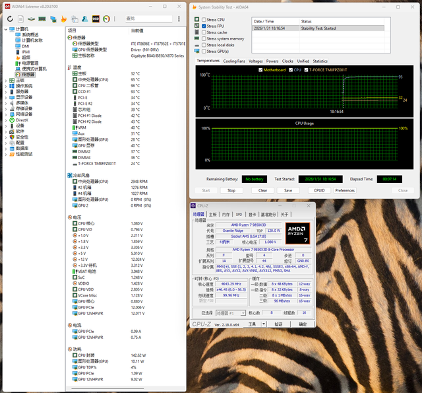
Task: Click the refresh icon in AIDA64 toolbar
Action: click(10, 19)
